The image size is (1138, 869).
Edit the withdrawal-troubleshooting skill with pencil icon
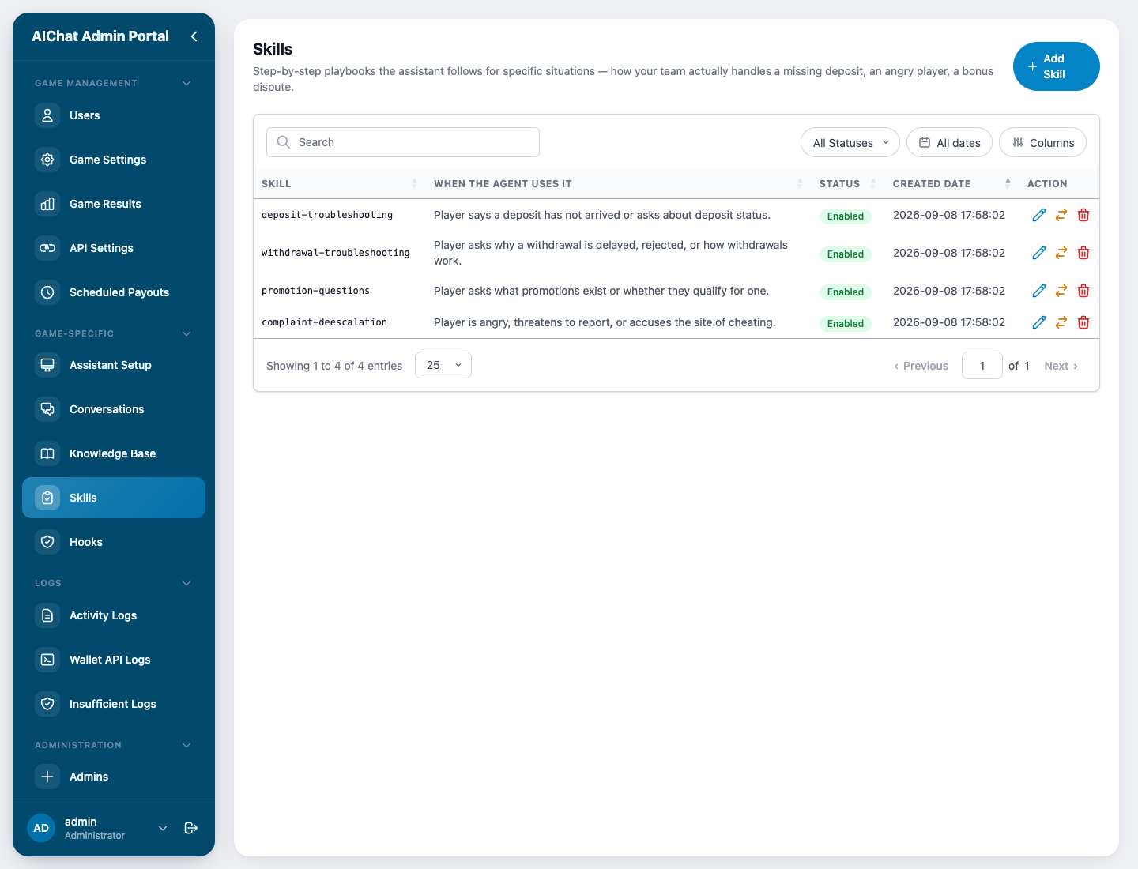(x=1039, y=253)
